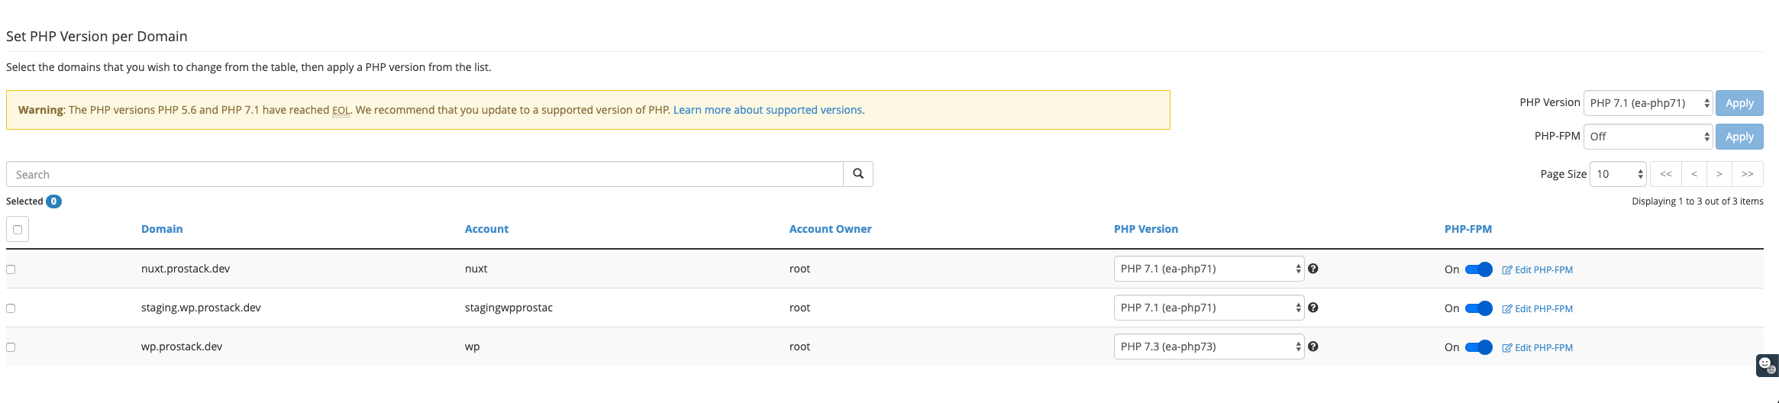Jump to last page with >> button
This screenshot has height=403, width=1779.
[x=1748, y=174]
